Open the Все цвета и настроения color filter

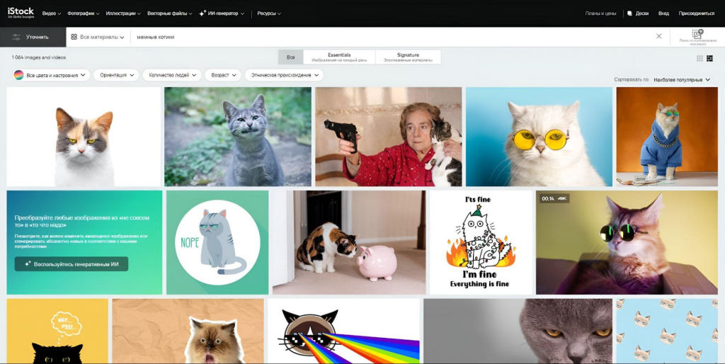[x=52, y=75]
